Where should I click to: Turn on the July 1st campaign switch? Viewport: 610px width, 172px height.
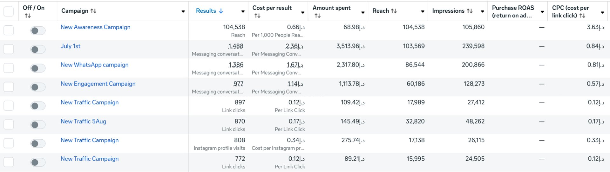[38, 50]
